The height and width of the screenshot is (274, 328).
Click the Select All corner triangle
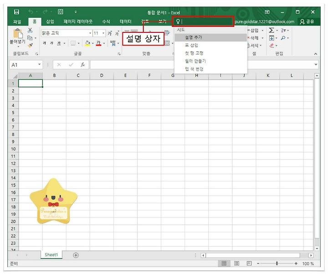(x=15, y=76)
